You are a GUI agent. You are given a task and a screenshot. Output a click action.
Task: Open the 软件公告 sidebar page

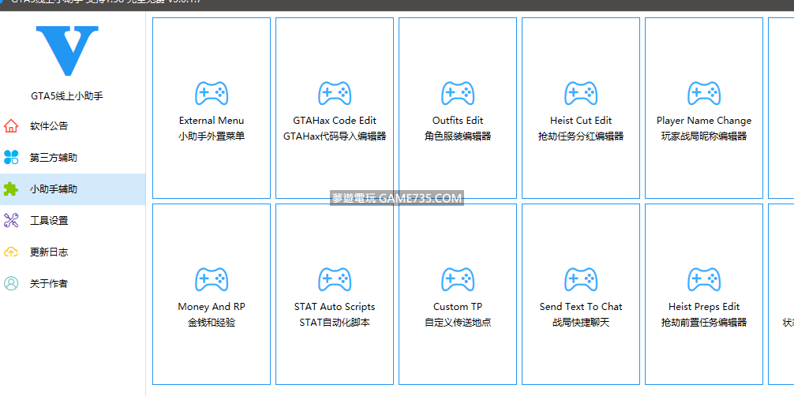(73, 126)
